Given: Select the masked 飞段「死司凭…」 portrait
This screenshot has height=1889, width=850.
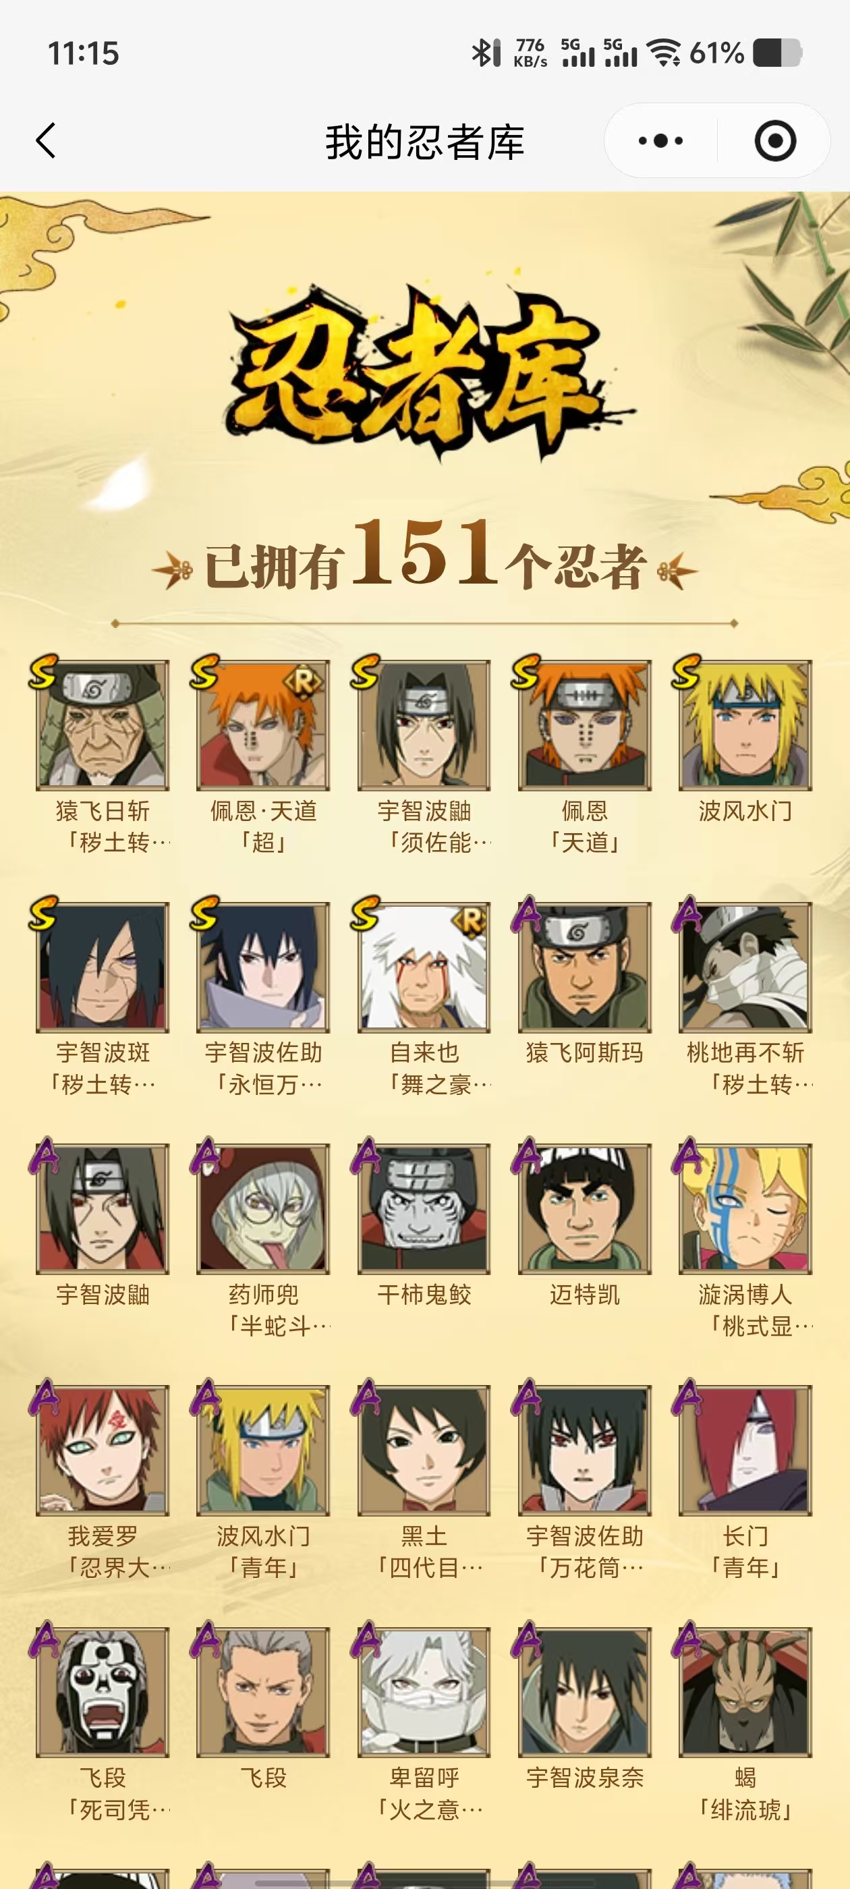Looking at the screenshot, I should click(103, 1693).
